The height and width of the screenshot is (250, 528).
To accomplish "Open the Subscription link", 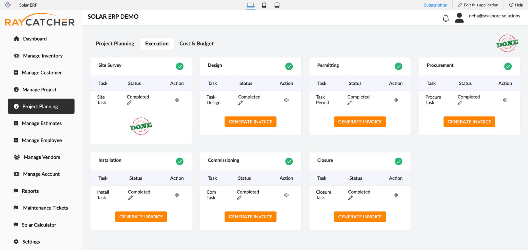I will click(x=436, y=5).
